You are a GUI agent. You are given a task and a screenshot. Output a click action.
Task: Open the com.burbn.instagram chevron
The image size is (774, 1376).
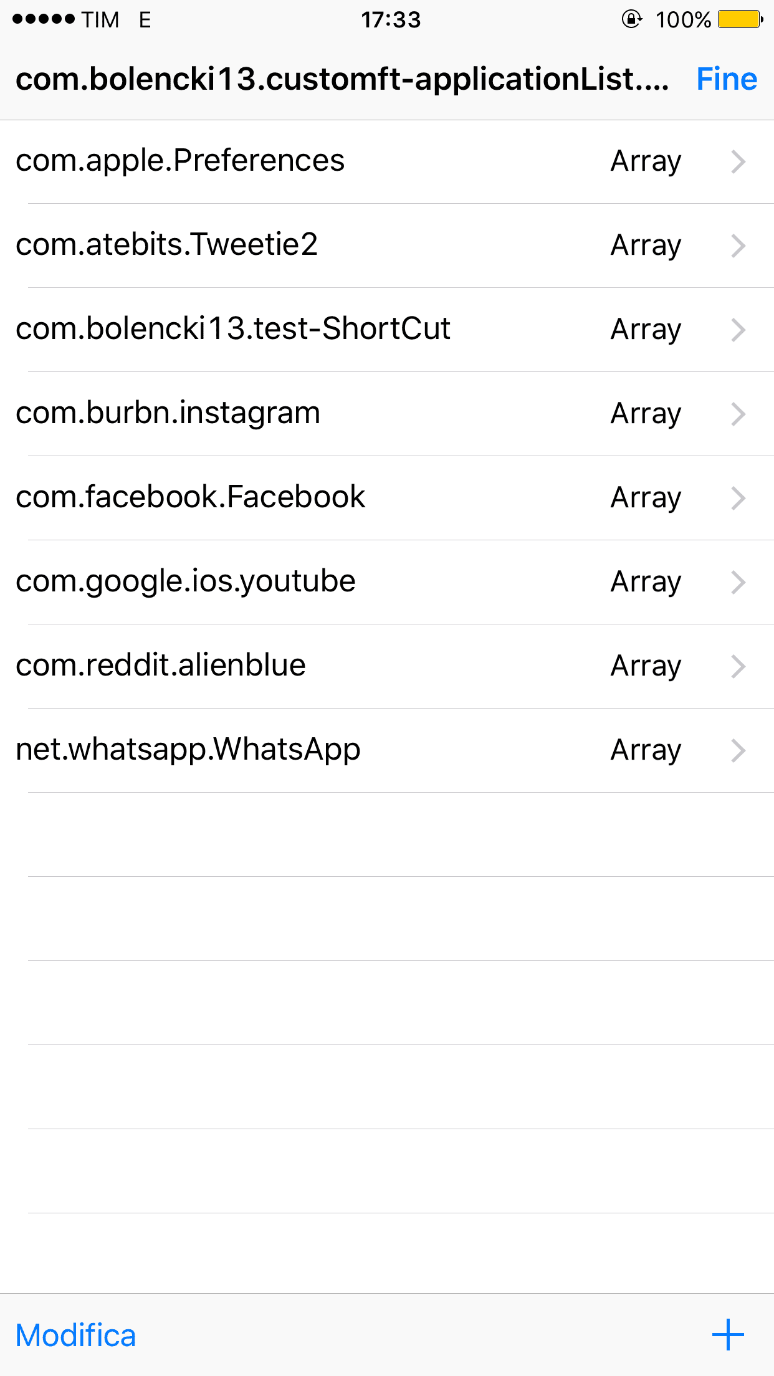pyautogui.click(x=738, y=414)
